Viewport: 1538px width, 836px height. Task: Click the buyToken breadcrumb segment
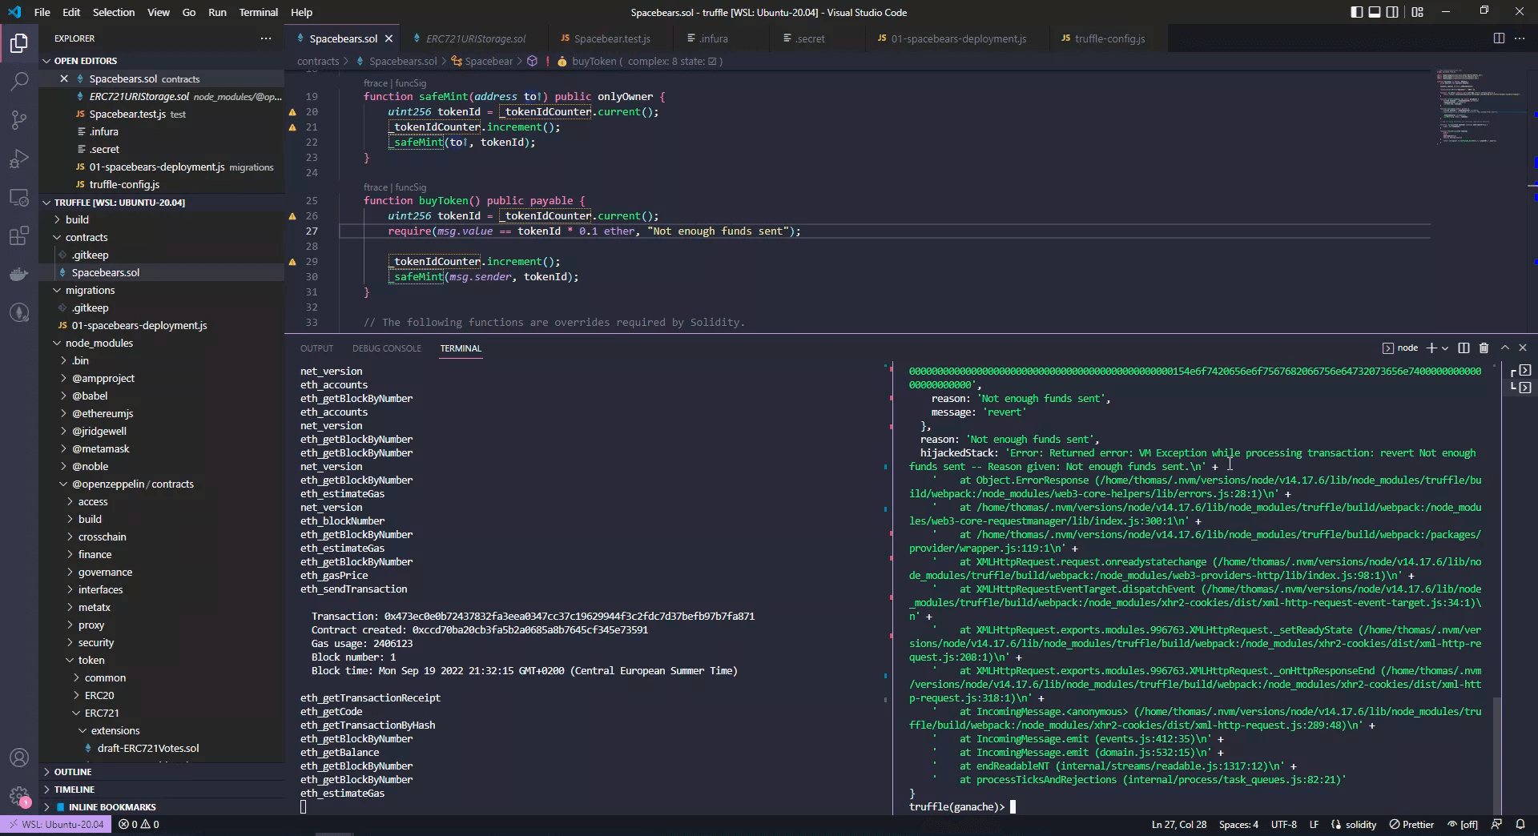coord(594,61)
